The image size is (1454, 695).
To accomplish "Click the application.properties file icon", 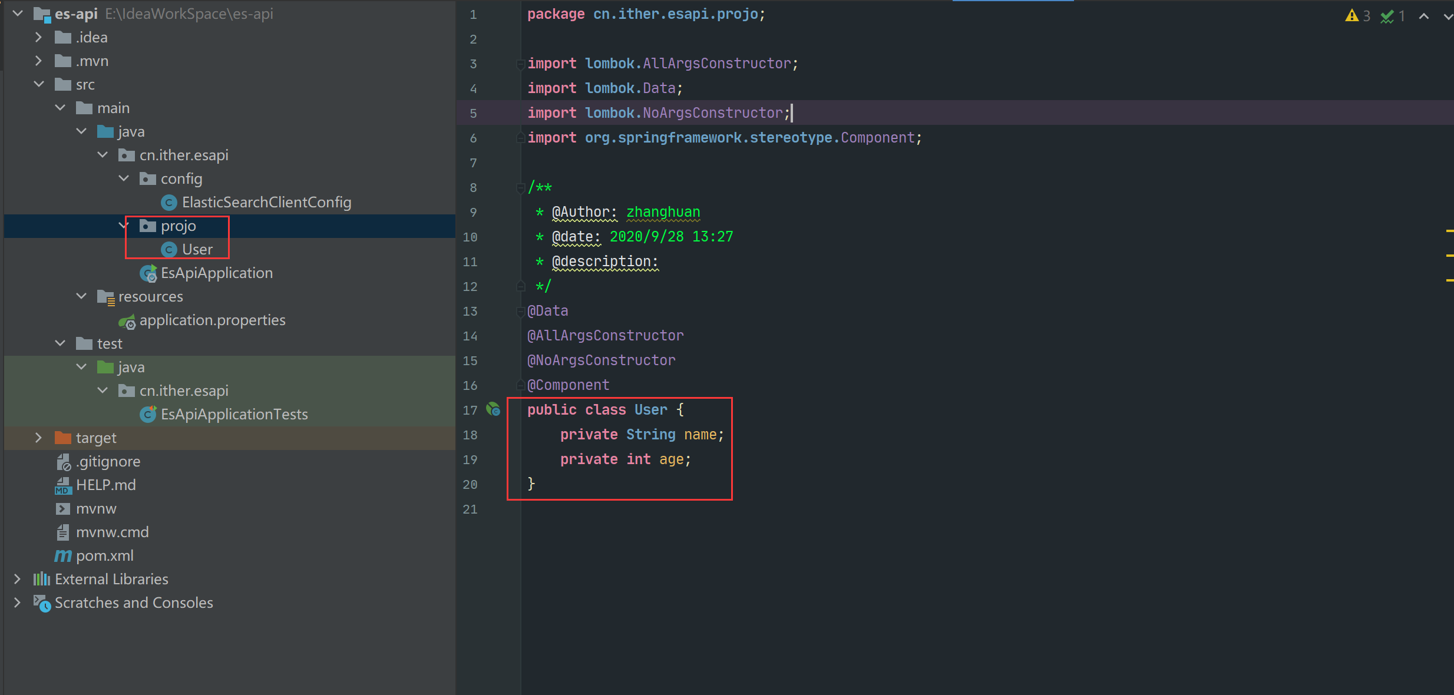I will pyautogui.click(x=127, y=321).
